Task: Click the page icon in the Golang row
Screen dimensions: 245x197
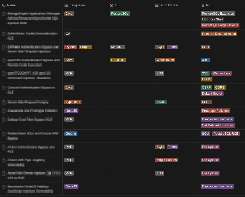Action: 4,134
